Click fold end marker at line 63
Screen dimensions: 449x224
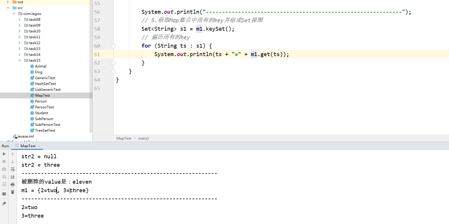click(x=113, y=71)
